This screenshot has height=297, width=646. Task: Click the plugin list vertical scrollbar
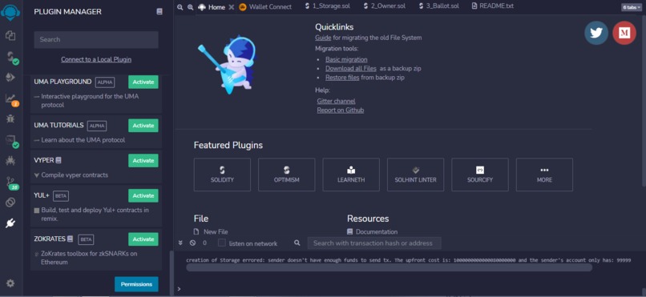172,272
